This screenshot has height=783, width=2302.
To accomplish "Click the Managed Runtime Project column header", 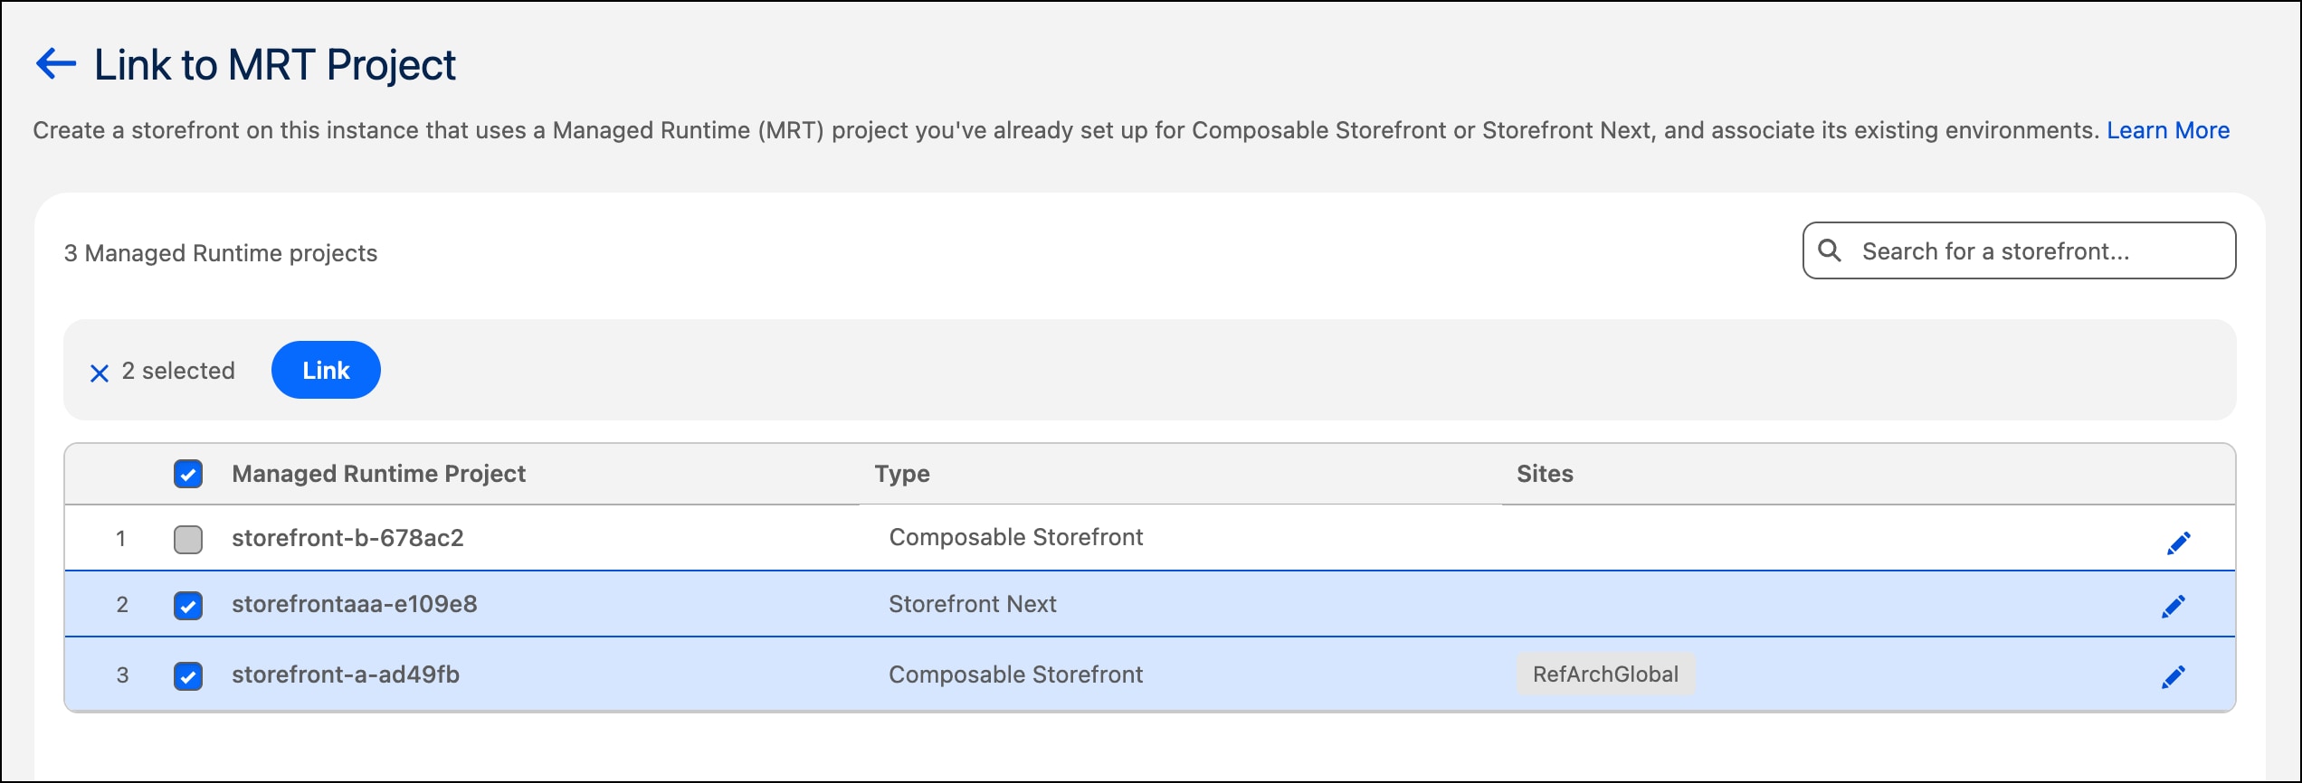I will point(378,474).
